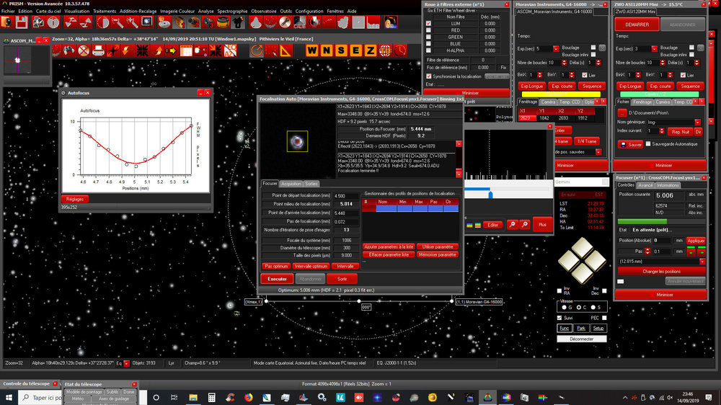Click the calendar grid icon in sky map toolbar
Screen dimensions: 721x405
pyautogui.click(x=186, y=50)
